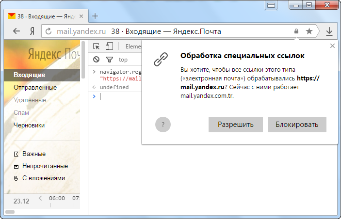Click the browser back arrow

(16, 31)
